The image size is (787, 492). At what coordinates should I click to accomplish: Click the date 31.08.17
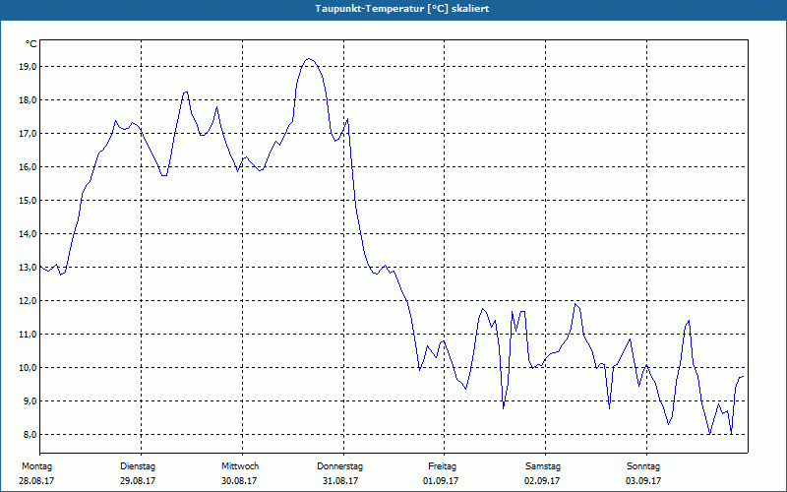click(340, 481)
